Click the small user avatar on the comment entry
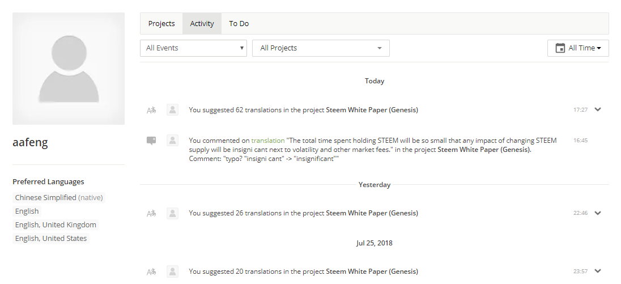 pos(172,140)
